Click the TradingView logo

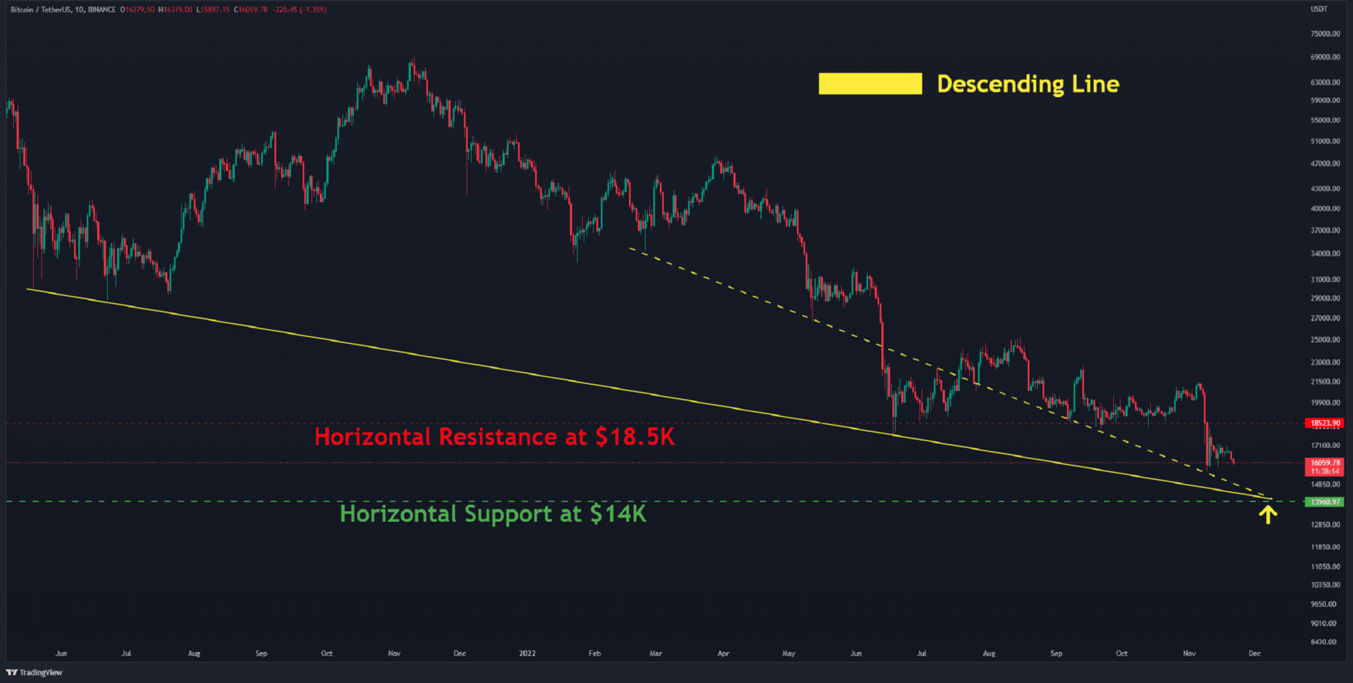pyautogui.click(x=34, y=672)
